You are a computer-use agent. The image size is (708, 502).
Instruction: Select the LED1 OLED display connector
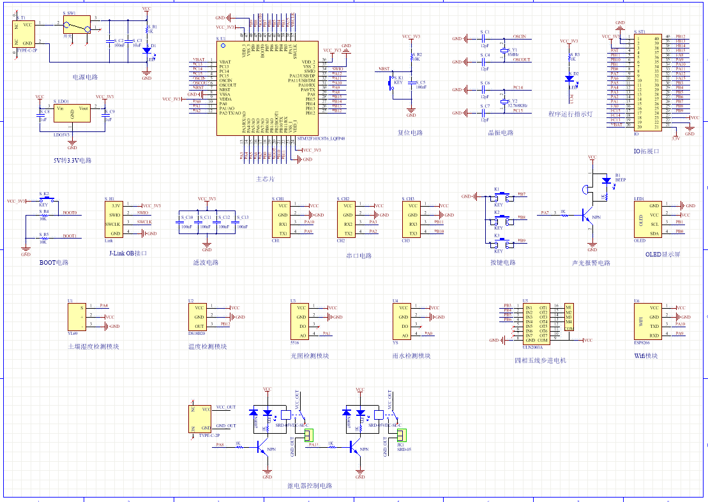pyautogui.click(x=648, y=219)
